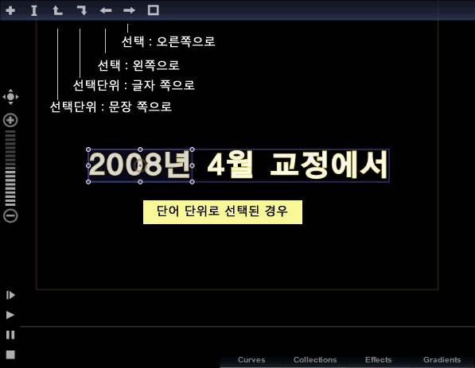Start playback with the play button
This screenshot has height=368, width=475.
click(10, 315)
